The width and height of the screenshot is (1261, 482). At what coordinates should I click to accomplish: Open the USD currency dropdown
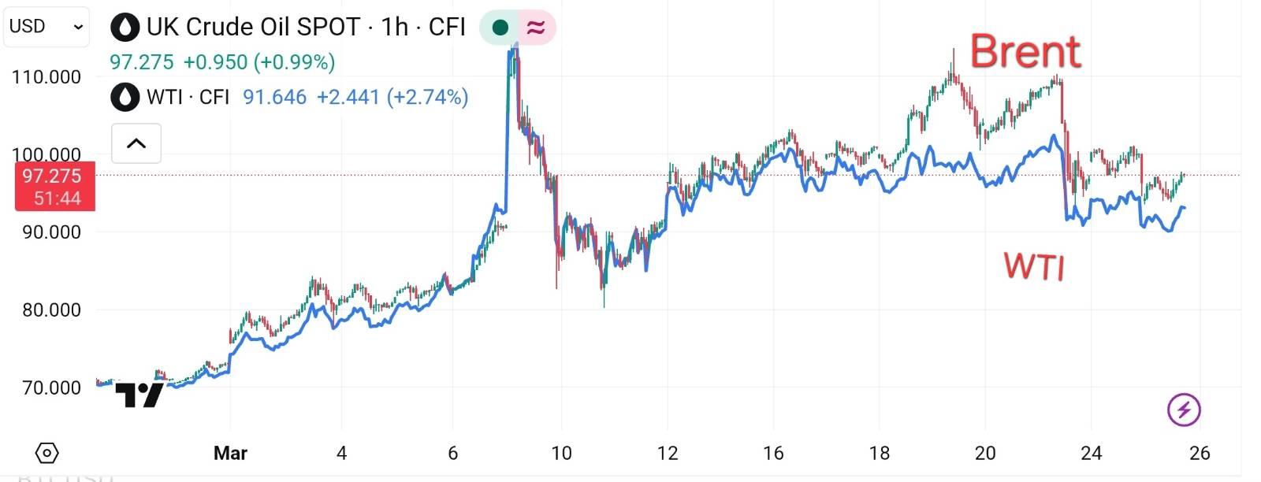pos(46,27)
